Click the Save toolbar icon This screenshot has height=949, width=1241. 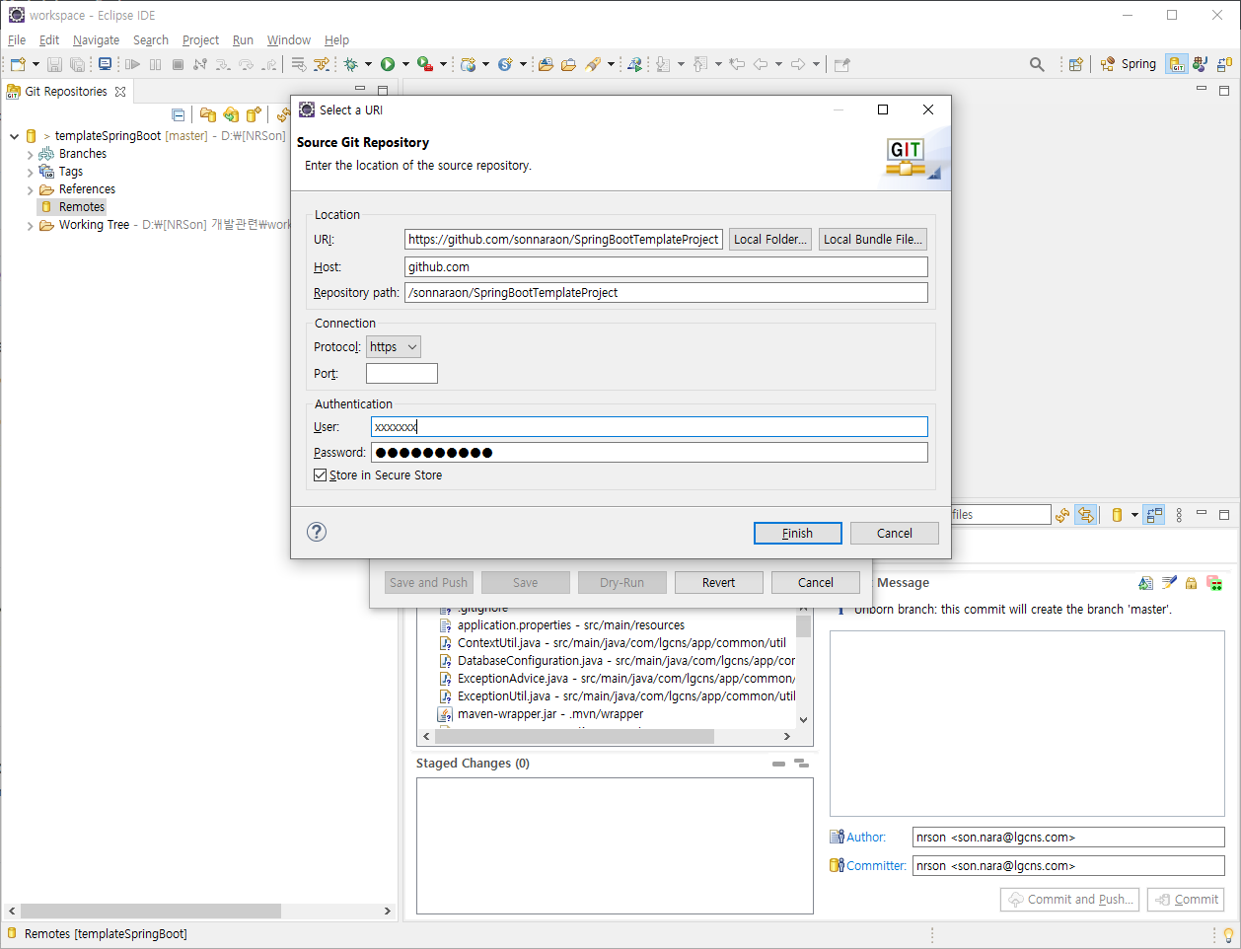pyautogui.click(x=54, y=64)
